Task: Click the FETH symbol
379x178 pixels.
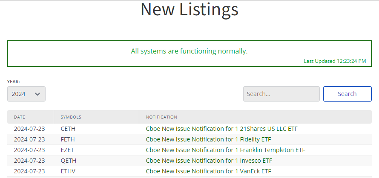Action: [68, 139]
